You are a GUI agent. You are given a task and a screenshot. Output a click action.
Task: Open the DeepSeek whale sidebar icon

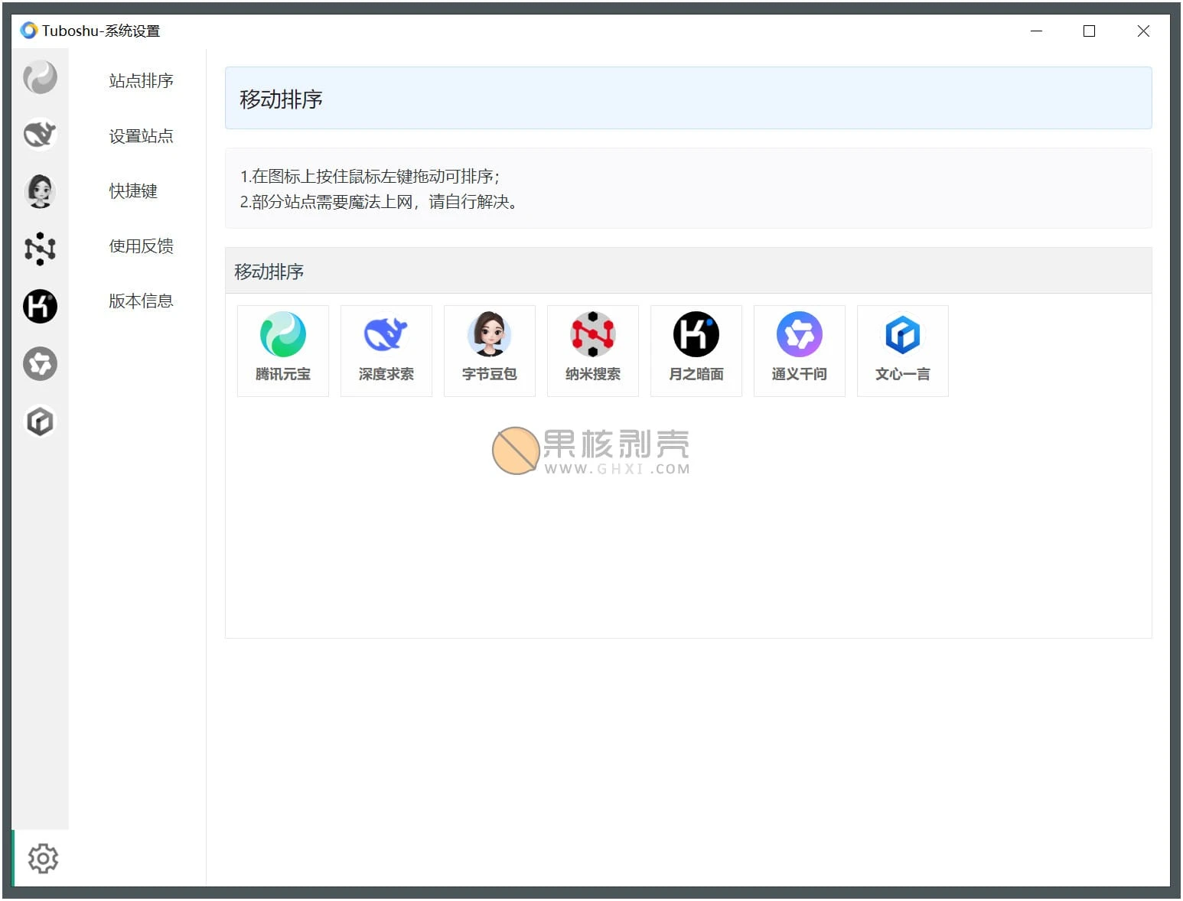40,135
